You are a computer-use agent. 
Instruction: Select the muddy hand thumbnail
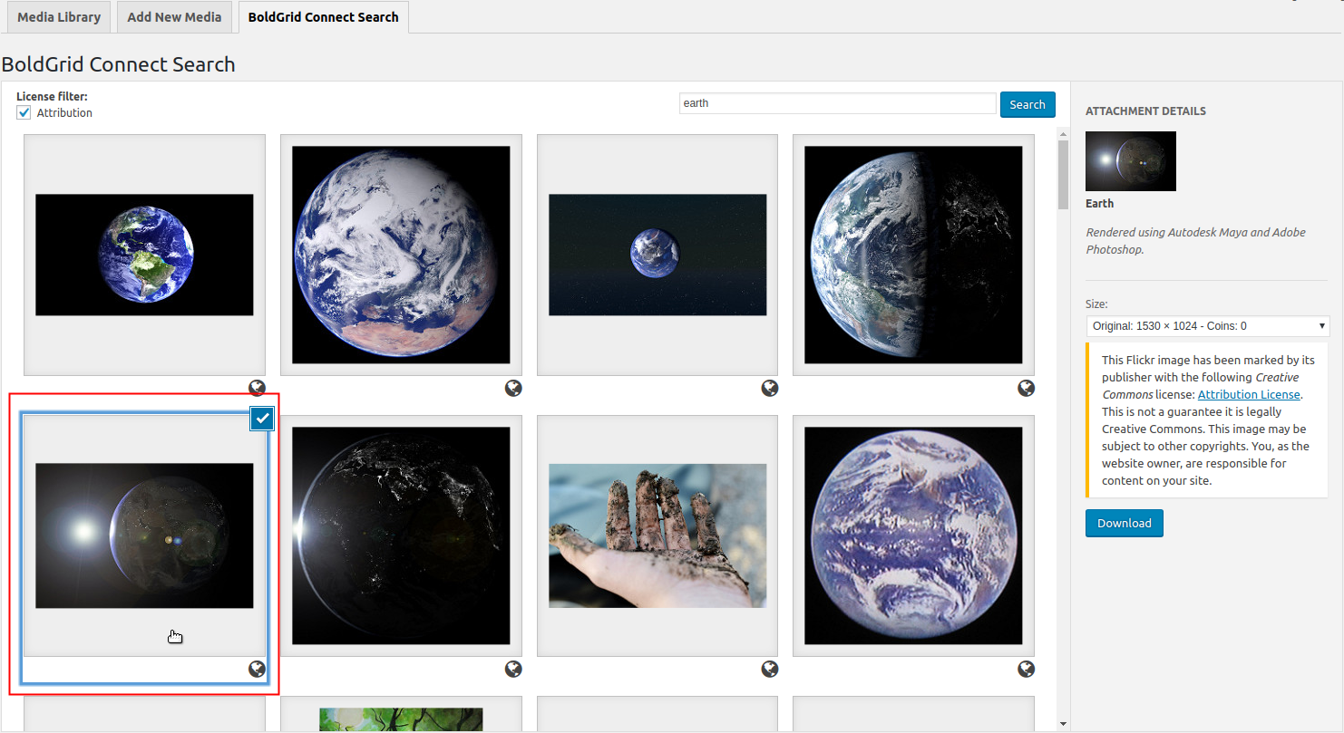[x=657, y=535]
